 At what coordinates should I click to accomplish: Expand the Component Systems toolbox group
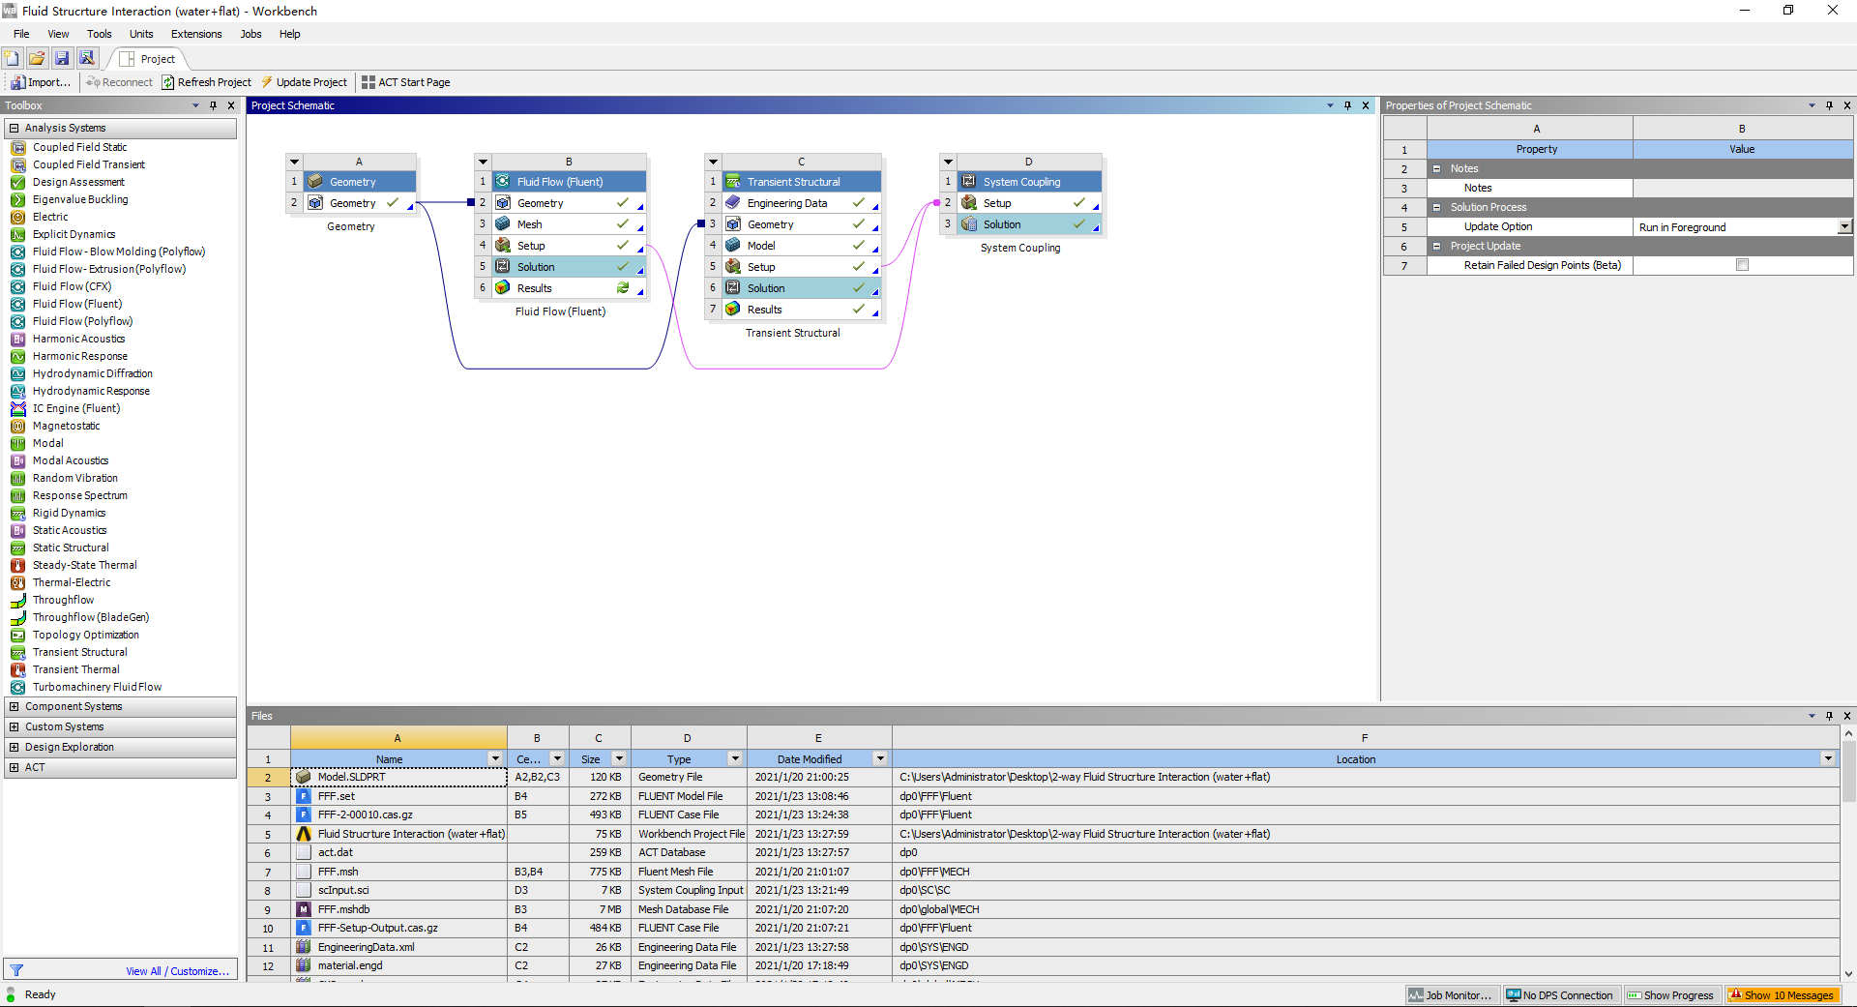(14, 706)
